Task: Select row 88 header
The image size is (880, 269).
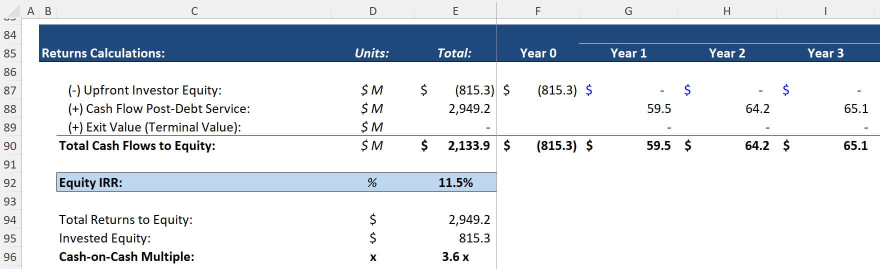Action: (x=10, y=109)
